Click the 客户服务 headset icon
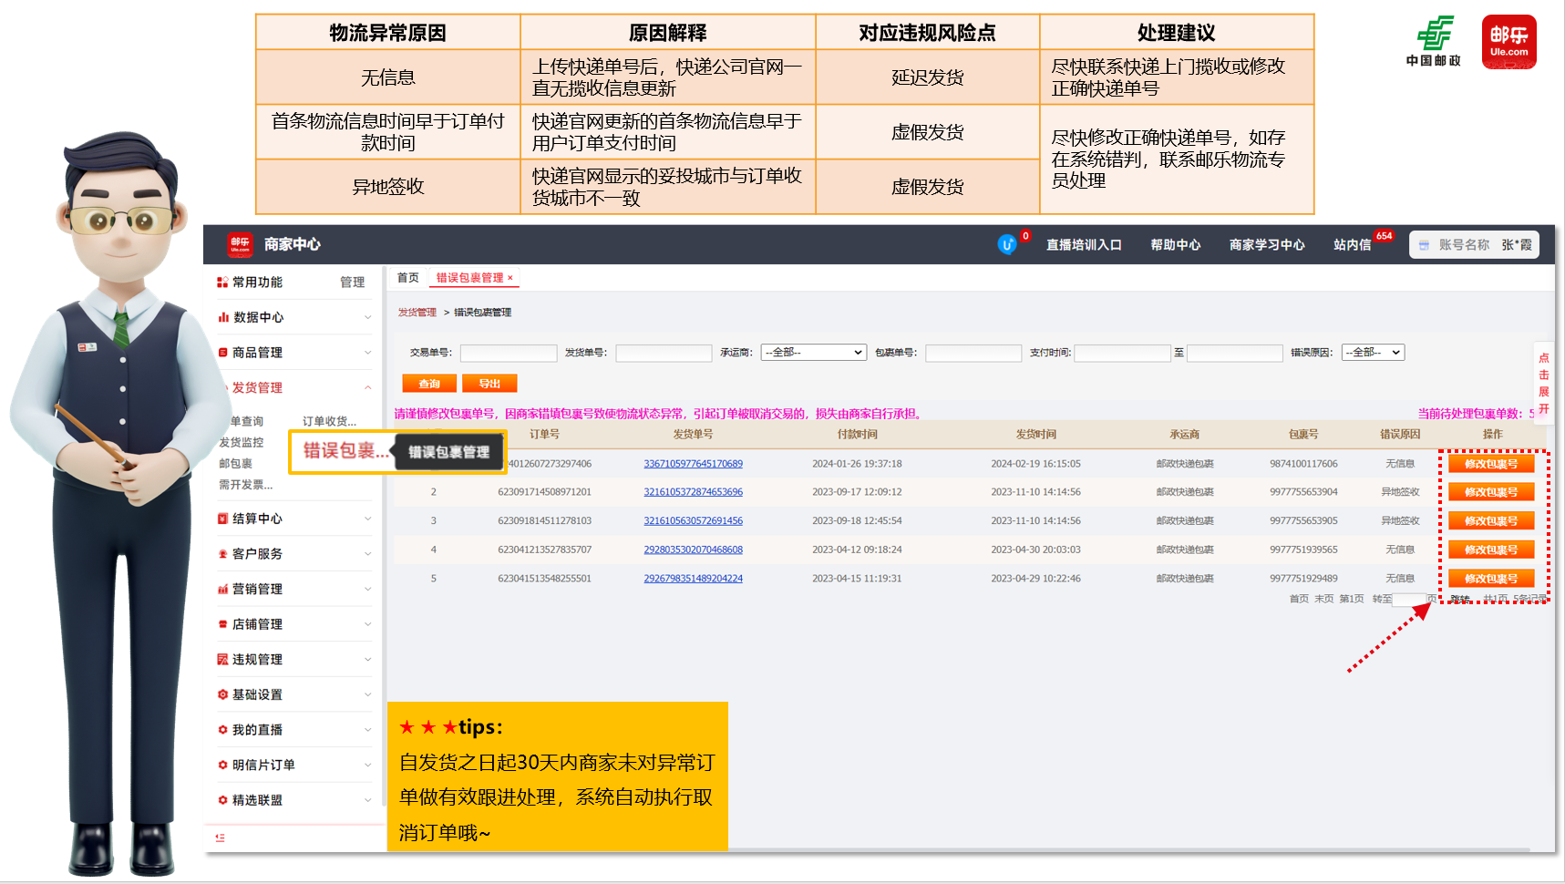The image size is (1565, 884). [223, 554]
